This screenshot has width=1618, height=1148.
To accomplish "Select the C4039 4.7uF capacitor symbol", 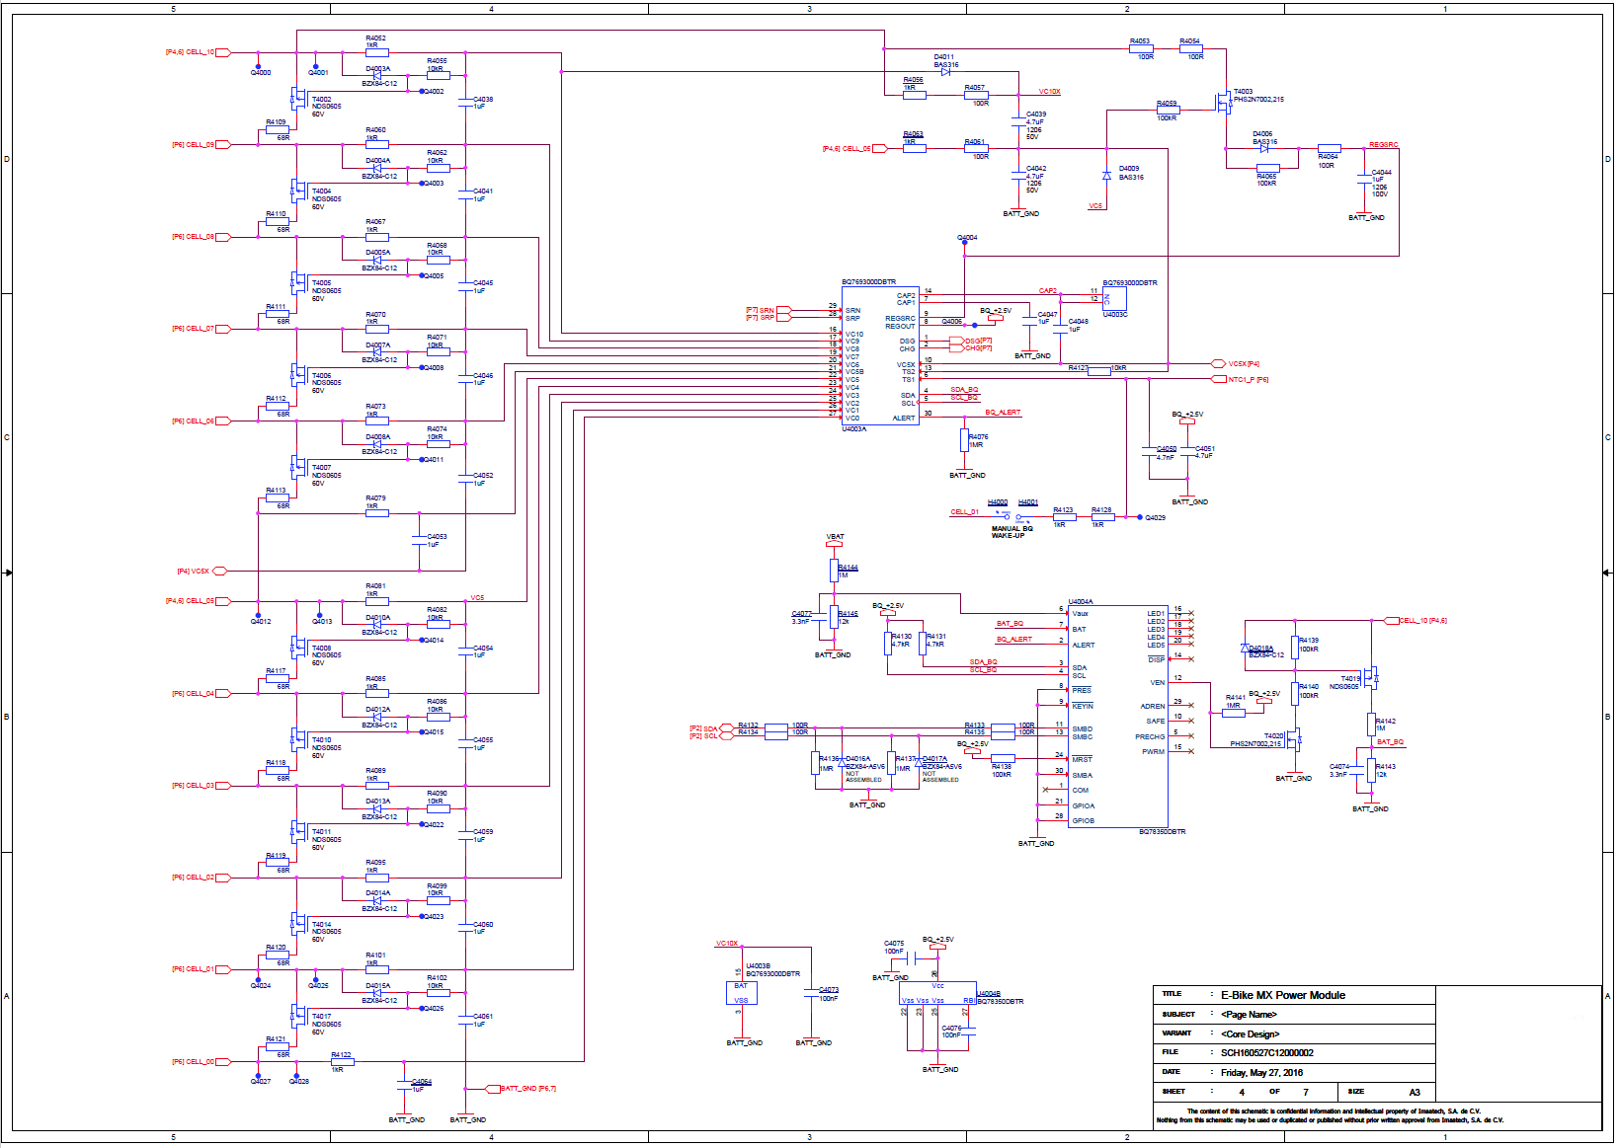I will pyautogui.click(x=1018, y=120).
